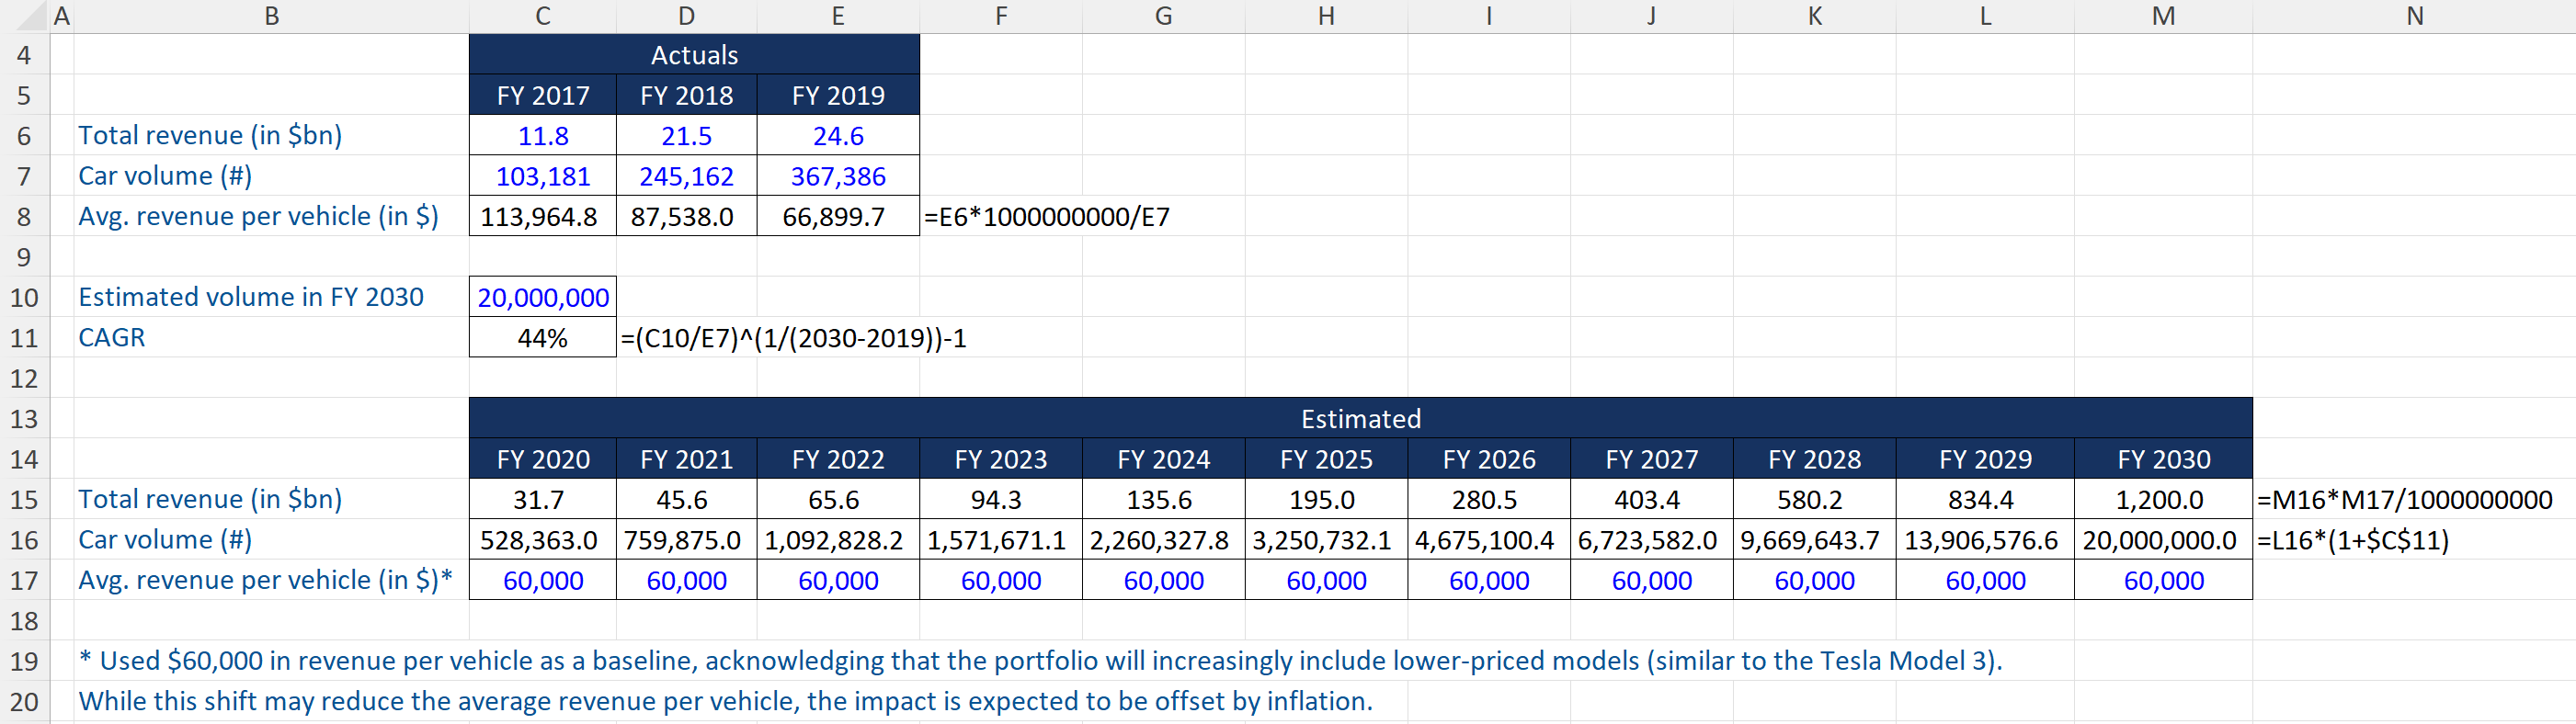
Task: Select row 10 header
Action: (x=24, y=297)
